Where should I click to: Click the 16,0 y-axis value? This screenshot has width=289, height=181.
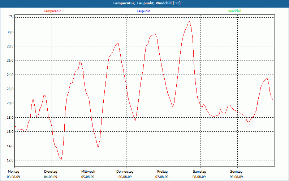click(10, 132)
